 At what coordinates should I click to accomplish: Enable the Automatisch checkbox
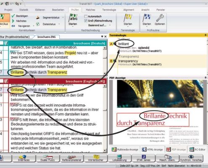tap(86, 16)
